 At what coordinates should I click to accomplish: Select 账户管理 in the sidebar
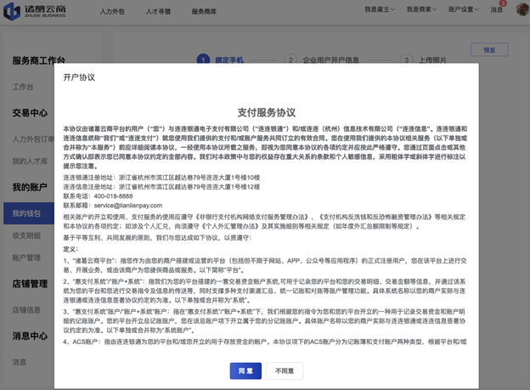click(x=26, y=257)
